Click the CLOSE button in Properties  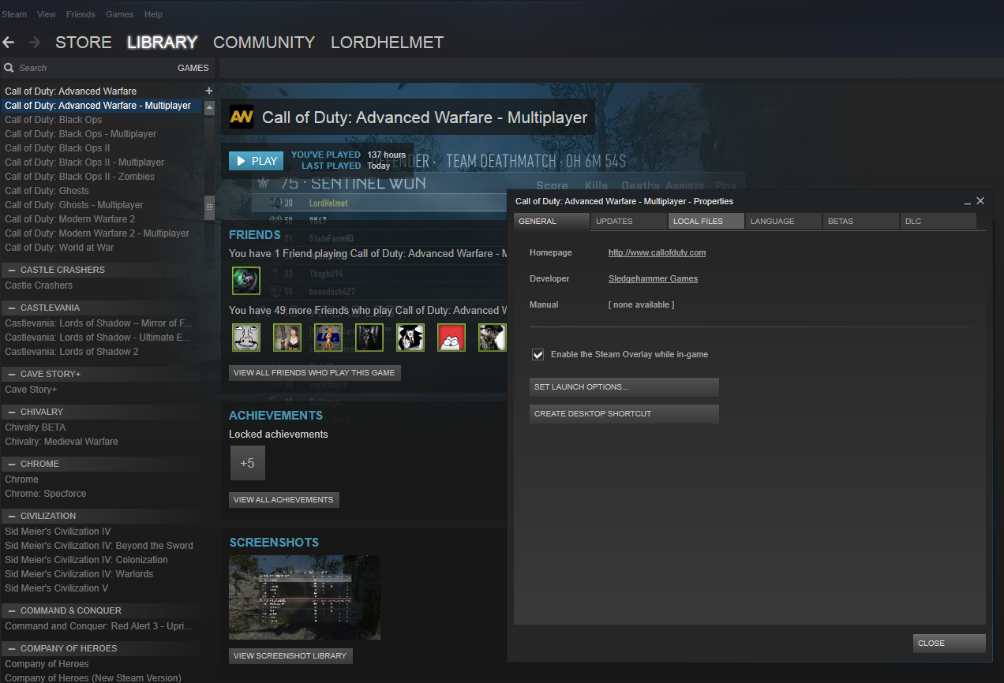tap(950, 644)
